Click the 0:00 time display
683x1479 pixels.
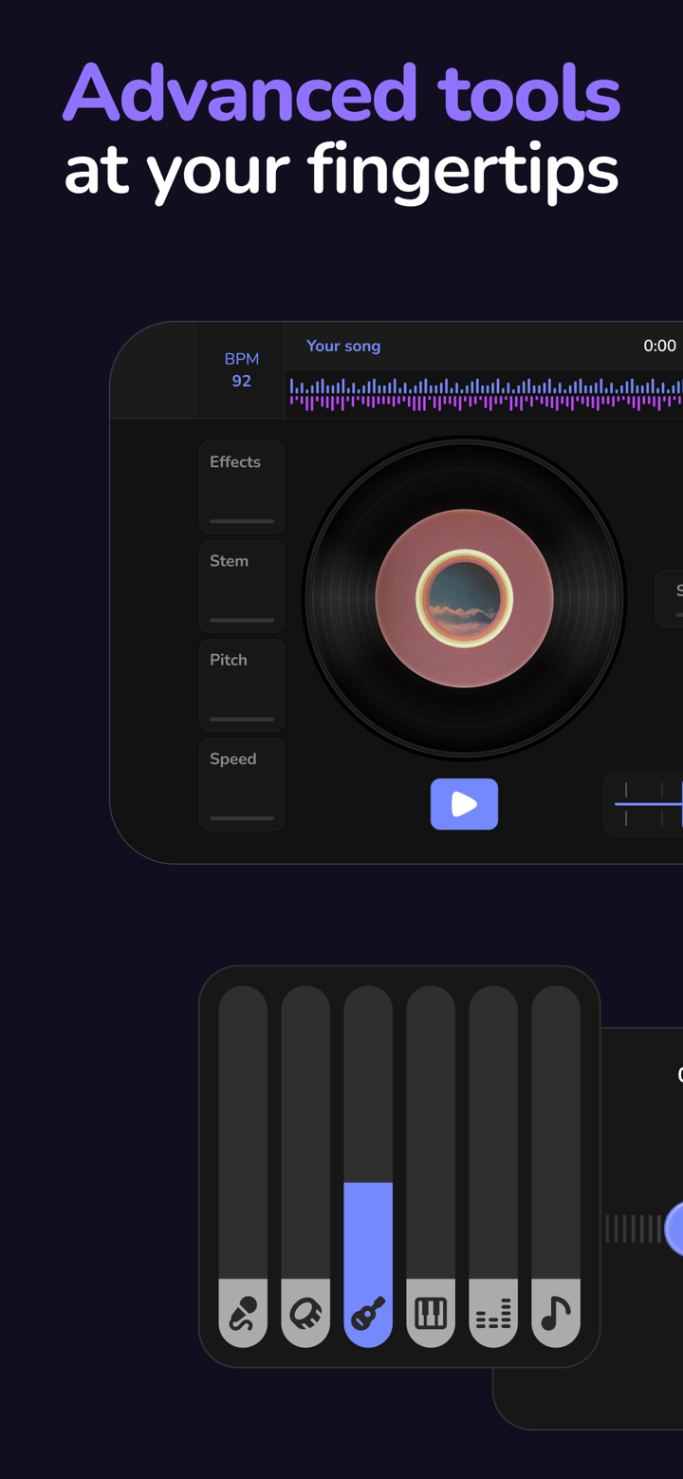pos(660,346)
